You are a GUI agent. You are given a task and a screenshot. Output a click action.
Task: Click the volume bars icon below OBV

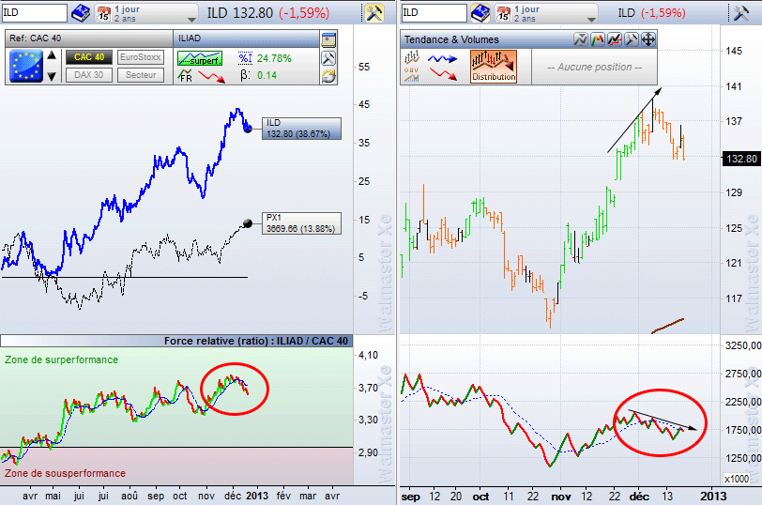coord(411,78)
